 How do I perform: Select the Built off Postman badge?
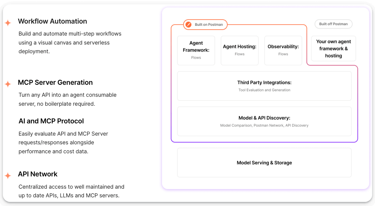pos(334,24)
